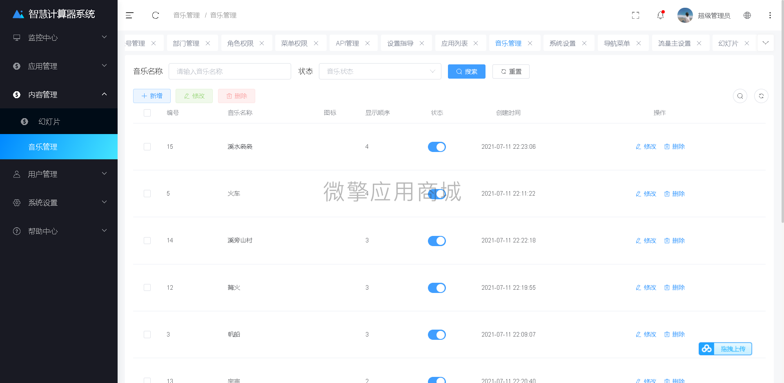The height and width of the screenshot is (383, 784).
Task: Close the 系统设置 tab
Action: click(x=584, y=43)
